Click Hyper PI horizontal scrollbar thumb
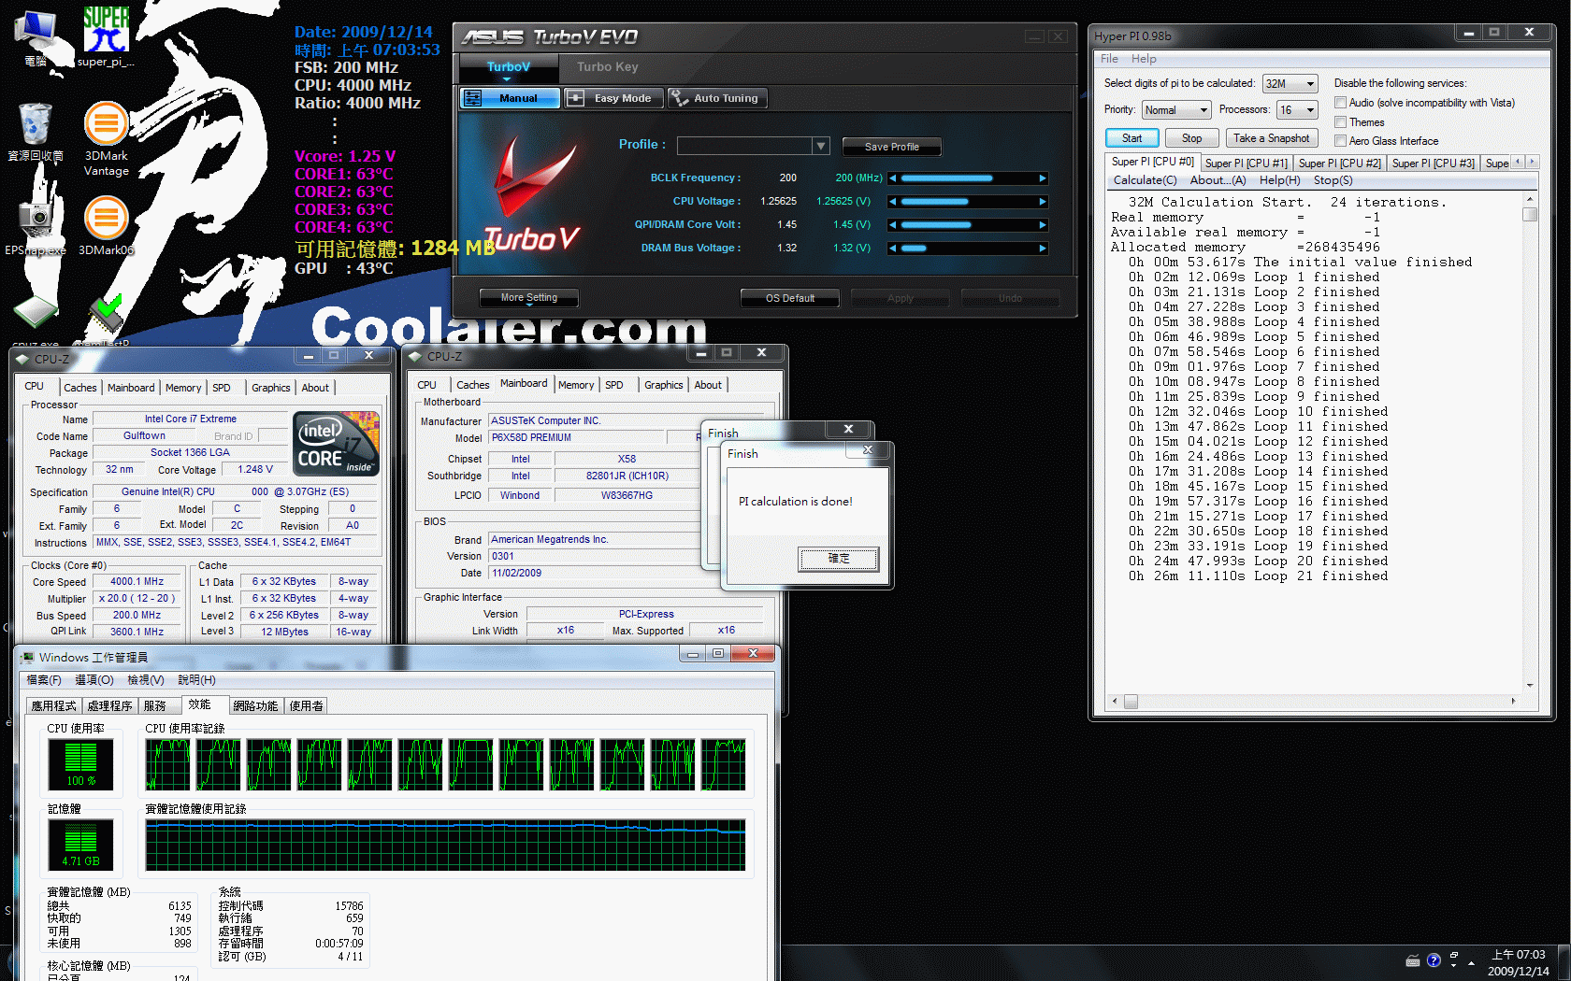 pyautogui.click(x=1131, y=702)
